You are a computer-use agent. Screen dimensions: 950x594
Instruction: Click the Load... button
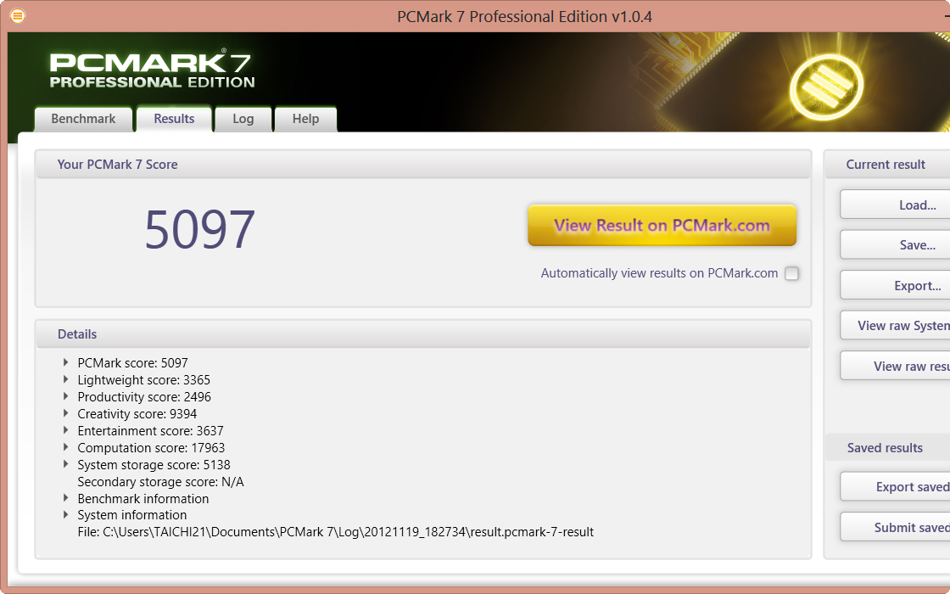coord(895,205)
